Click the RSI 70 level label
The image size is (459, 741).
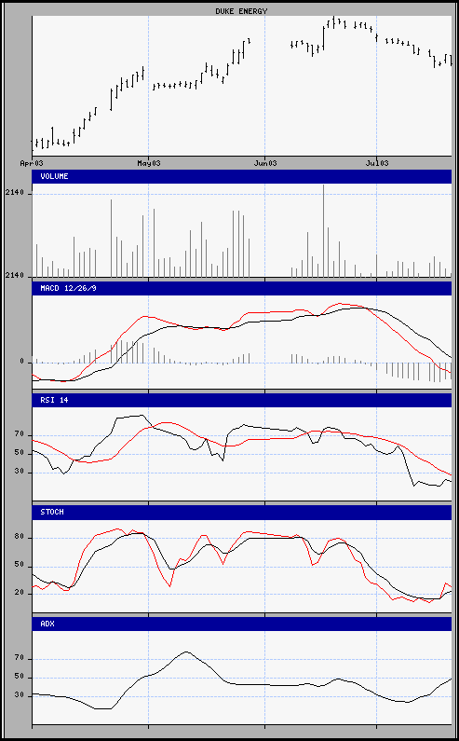19,434
